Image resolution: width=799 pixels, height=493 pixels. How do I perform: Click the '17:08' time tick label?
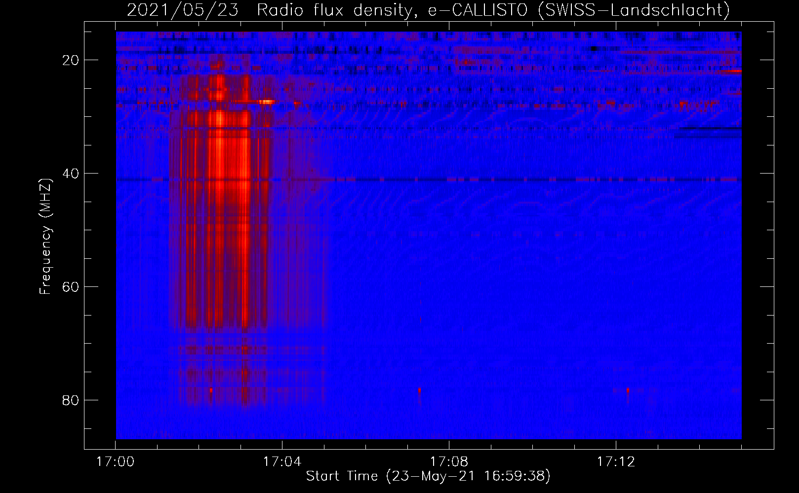click(x=449, y=462)
